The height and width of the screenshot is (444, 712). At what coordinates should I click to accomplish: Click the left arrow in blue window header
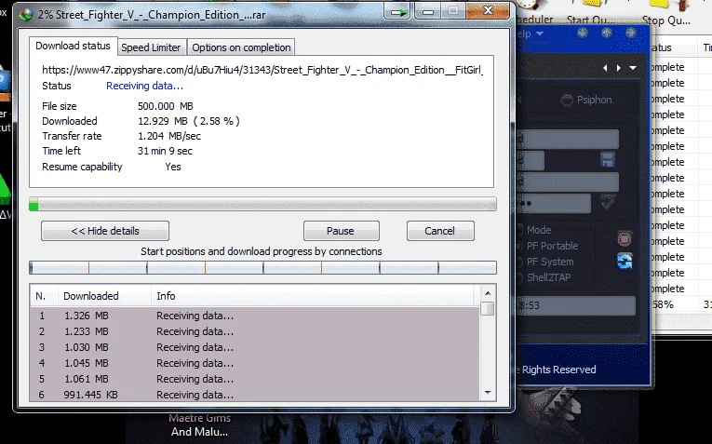[x=605, y=68]
